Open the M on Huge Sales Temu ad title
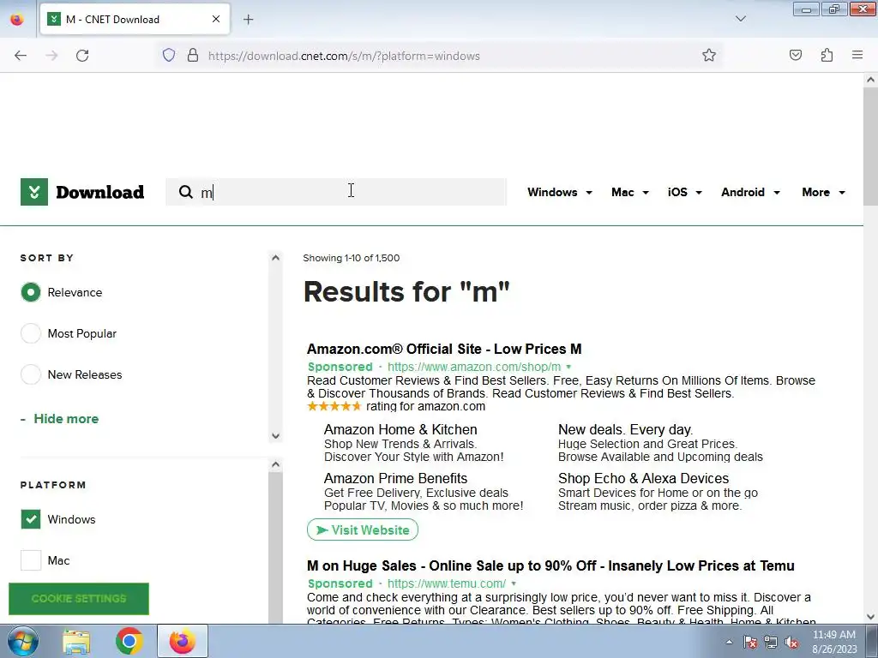 [550, 565]
